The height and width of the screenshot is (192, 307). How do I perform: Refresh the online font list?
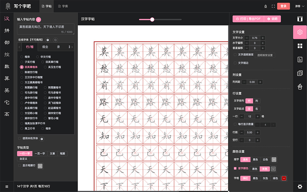55,40
